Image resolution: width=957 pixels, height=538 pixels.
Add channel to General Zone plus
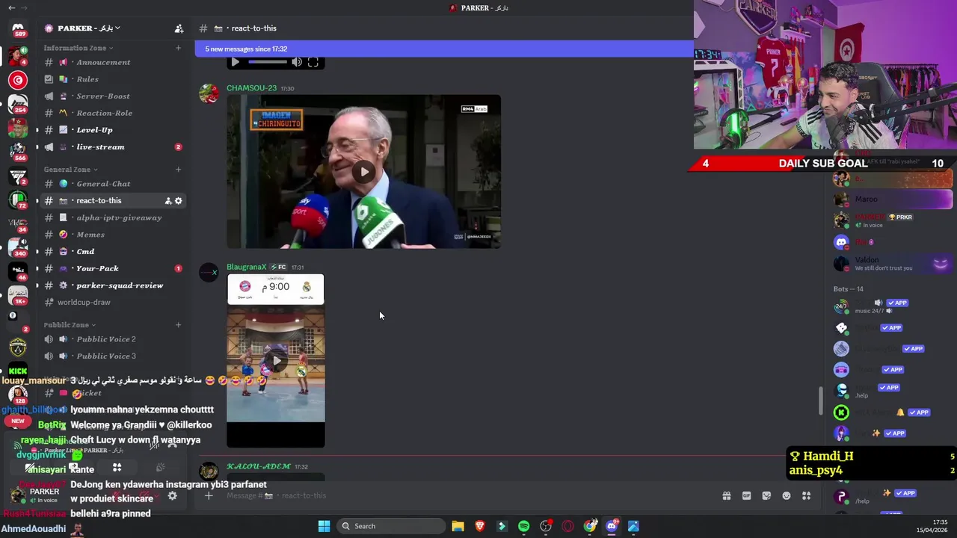pyautogui.click(x=178, y=170)
